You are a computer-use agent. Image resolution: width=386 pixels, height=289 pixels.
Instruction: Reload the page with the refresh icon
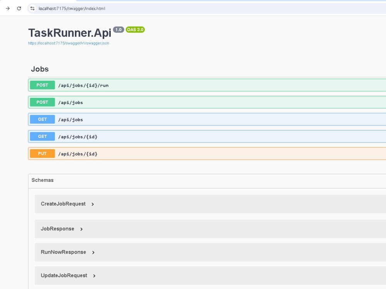point(19,8)
